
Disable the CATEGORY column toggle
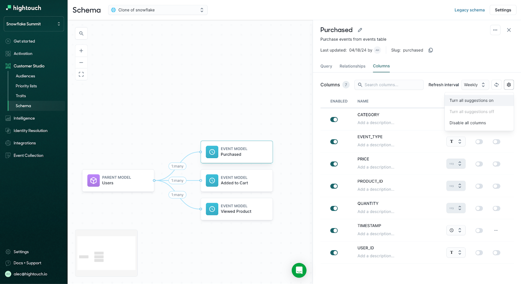[x=334, y=119]
